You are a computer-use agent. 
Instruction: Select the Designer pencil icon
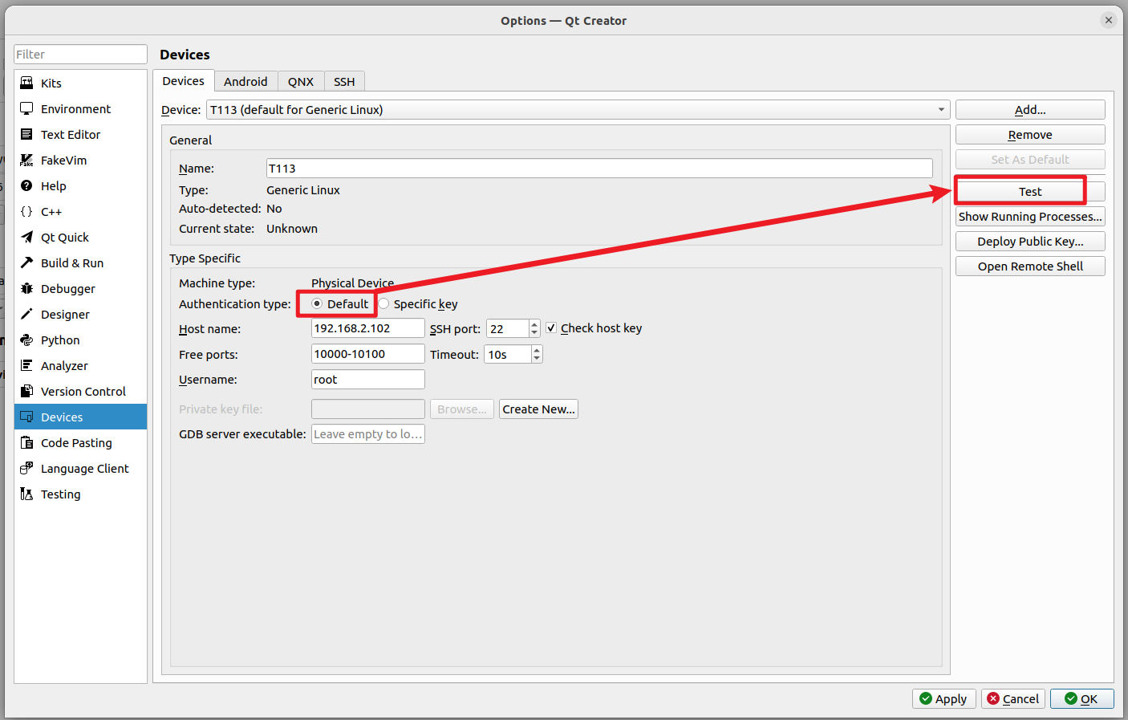(26, 315)
